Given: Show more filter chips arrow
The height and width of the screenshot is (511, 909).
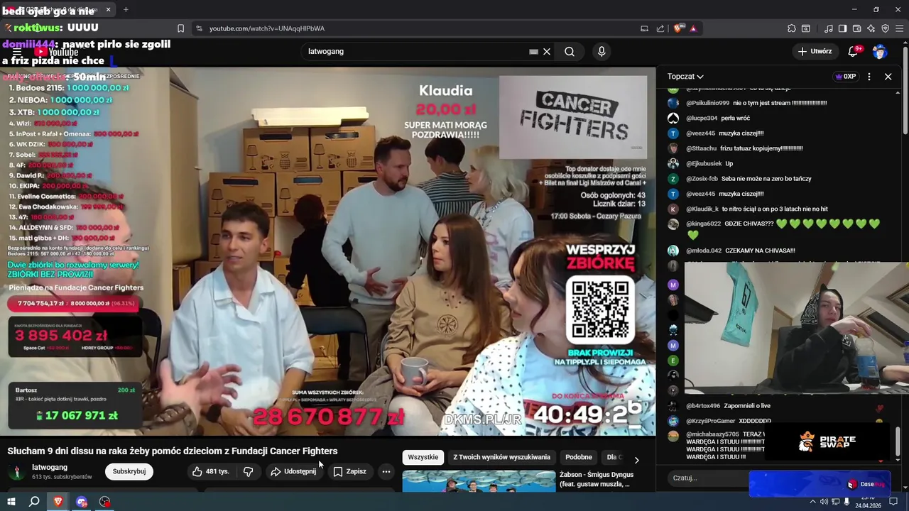Looking at the screenshot, I should pyautogui.click(x=636, y=460).
